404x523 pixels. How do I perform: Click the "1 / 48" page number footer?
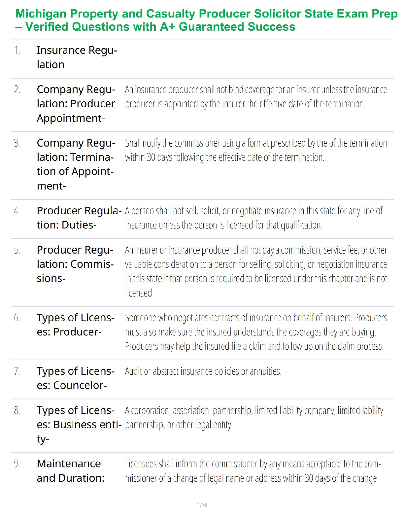202,505
